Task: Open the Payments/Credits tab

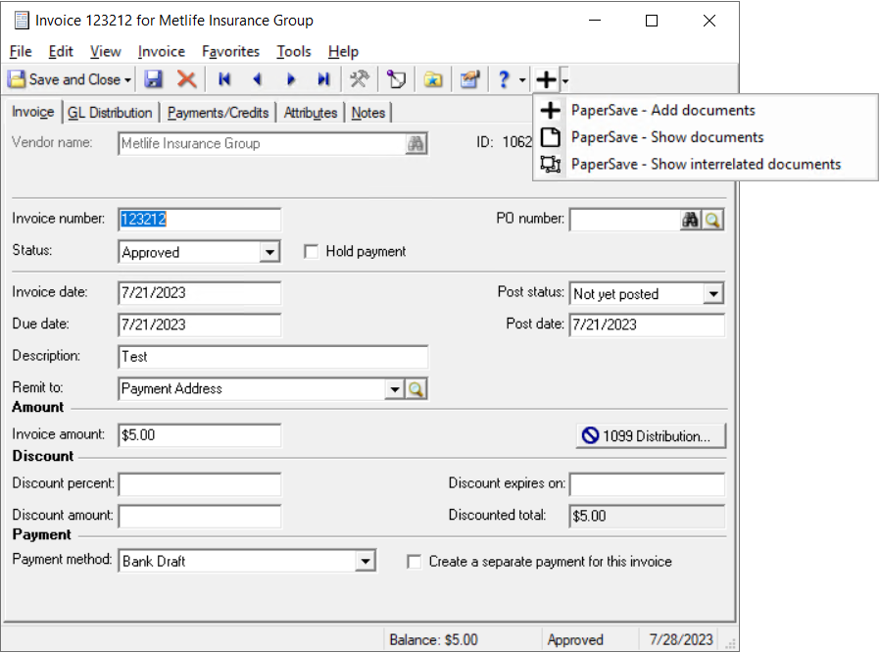Action: tap(218, 113)
